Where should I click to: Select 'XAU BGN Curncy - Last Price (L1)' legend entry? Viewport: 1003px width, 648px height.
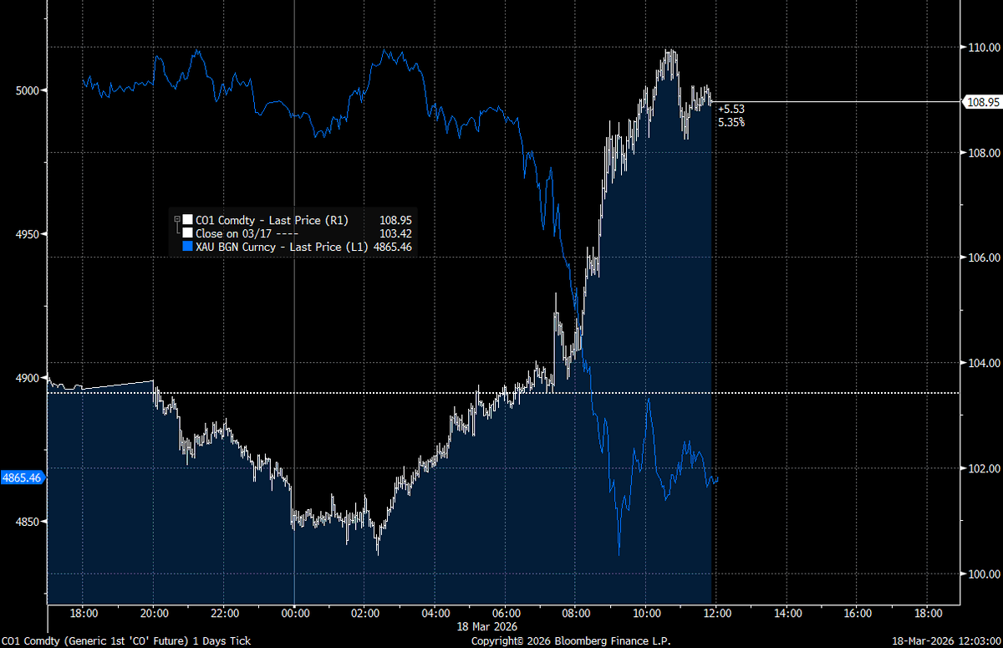point(283,247)
